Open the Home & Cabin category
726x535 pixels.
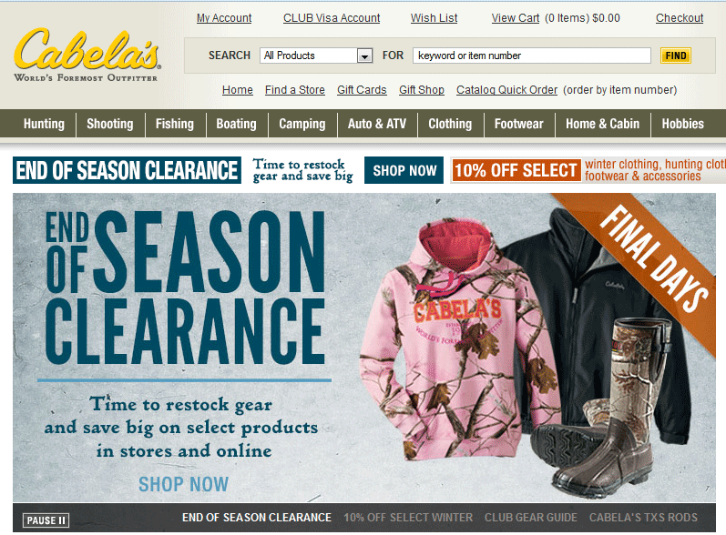tap(602, 124)
